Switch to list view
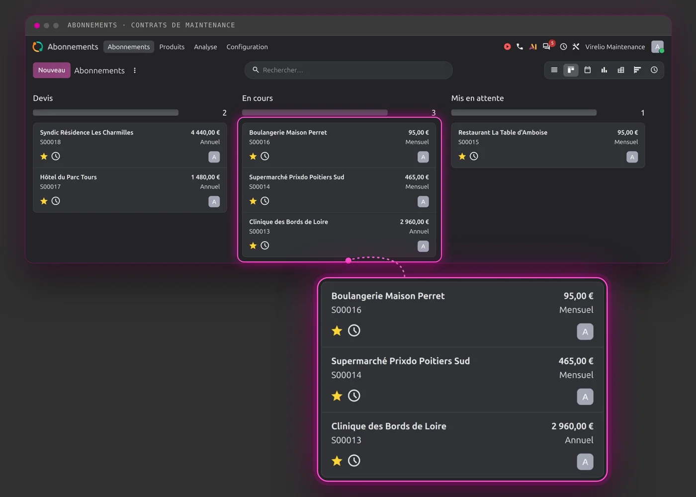This screenshot has width=696, height=497. coord(554,70)
